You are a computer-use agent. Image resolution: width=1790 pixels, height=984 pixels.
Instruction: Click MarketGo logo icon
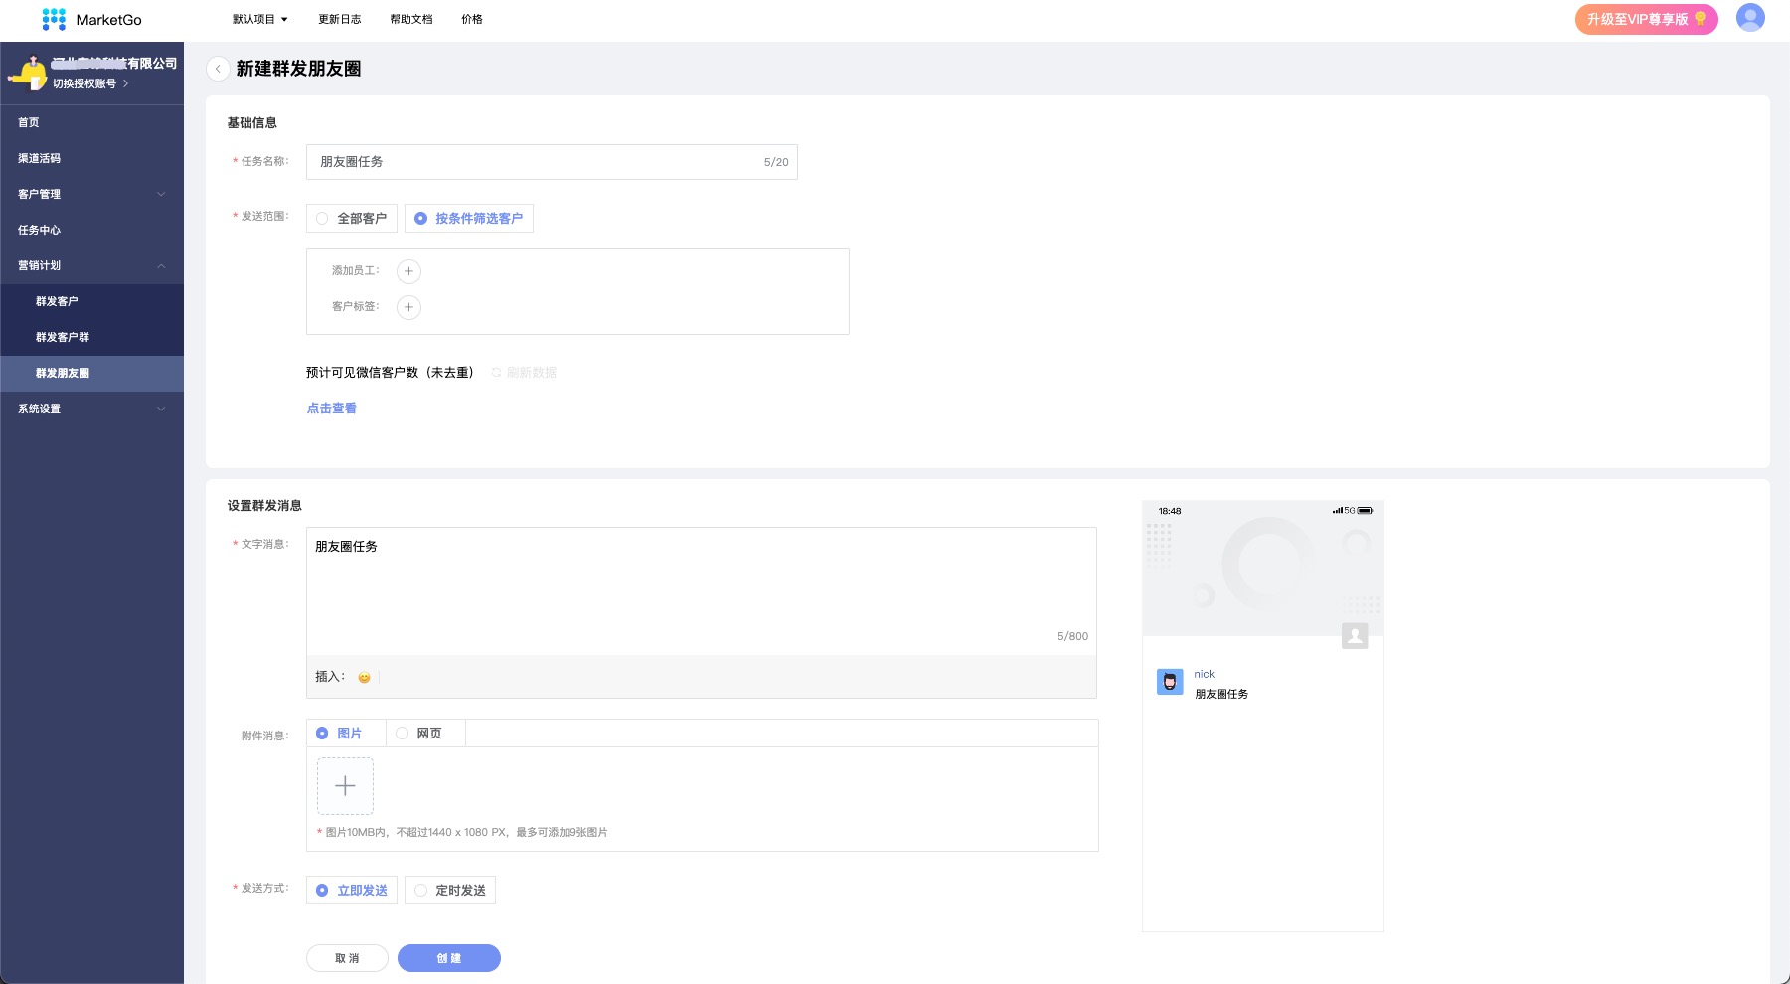[x=54, y=19]
